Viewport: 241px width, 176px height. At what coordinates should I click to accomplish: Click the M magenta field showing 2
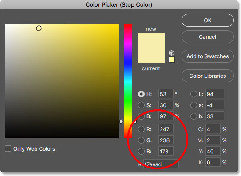pos(213,140)
